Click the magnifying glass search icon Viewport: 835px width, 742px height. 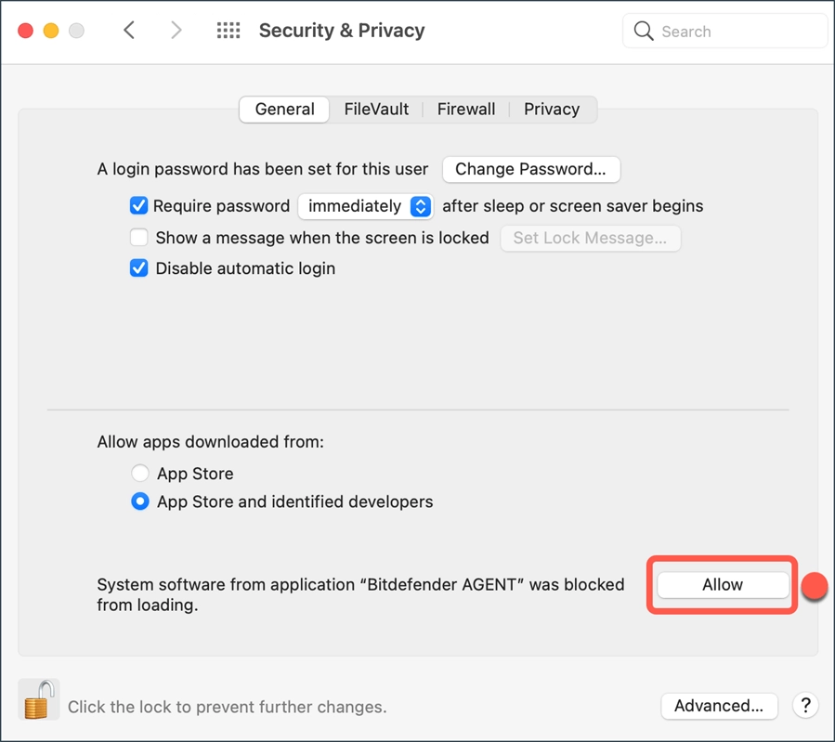[x=644, y=32]
